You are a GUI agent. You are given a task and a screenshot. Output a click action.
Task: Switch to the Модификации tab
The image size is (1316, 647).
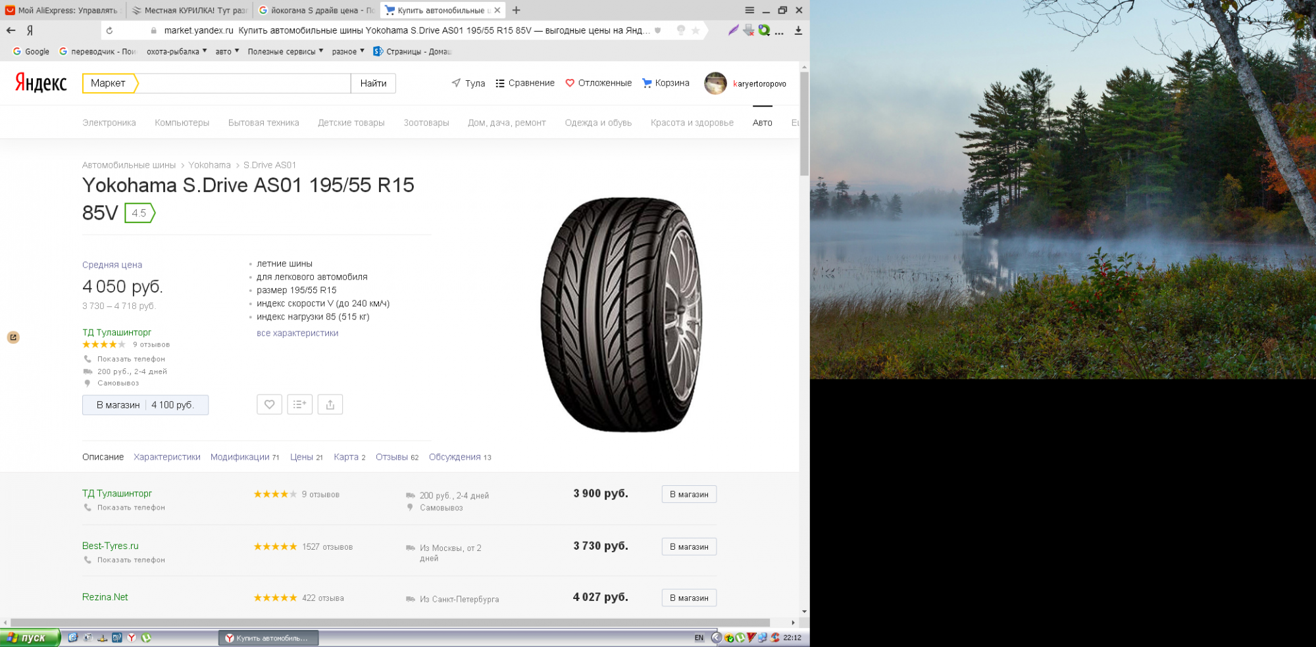click(245, 457)
